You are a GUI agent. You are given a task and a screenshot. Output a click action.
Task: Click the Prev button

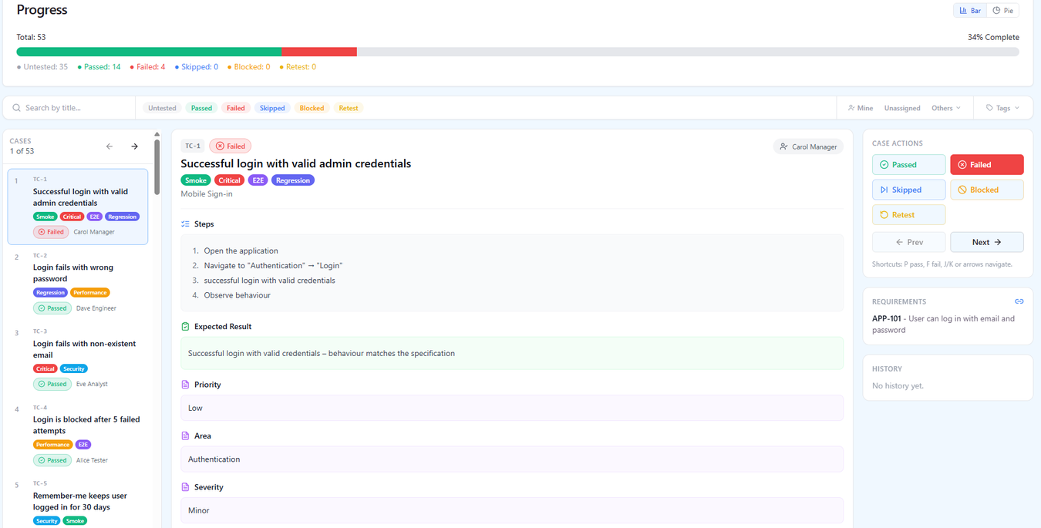tap(908, 242)
